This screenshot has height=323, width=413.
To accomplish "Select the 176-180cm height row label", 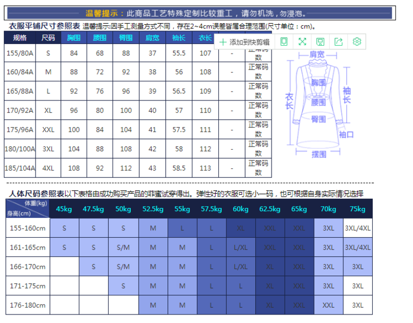I will pyautogui.click(x=28, y=305).
